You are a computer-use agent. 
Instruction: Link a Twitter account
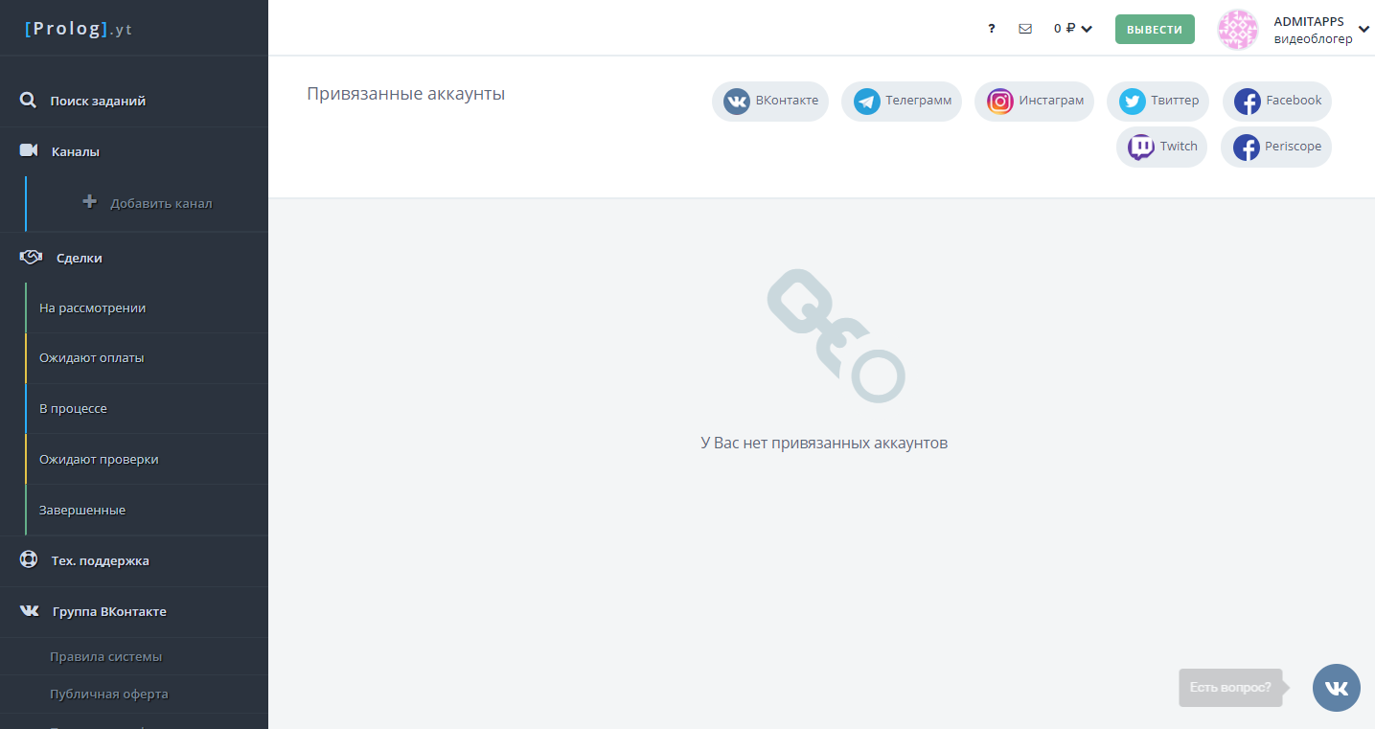click(x=1157, y=101)
